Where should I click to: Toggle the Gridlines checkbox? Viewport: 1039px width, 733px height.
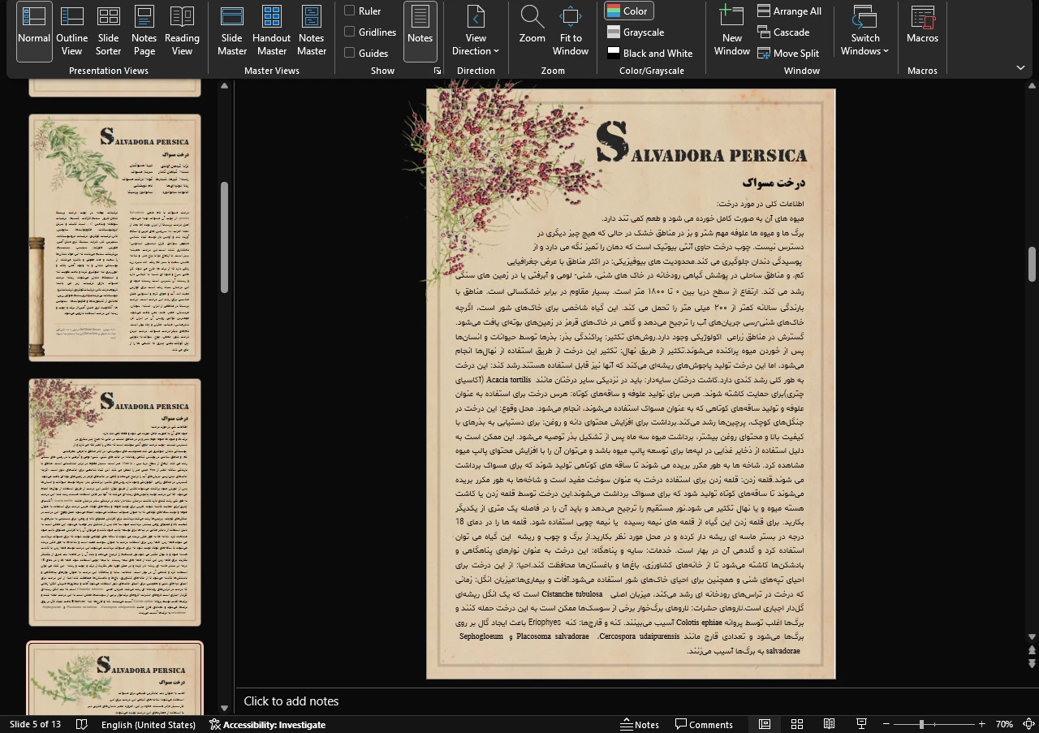point(349,32)
